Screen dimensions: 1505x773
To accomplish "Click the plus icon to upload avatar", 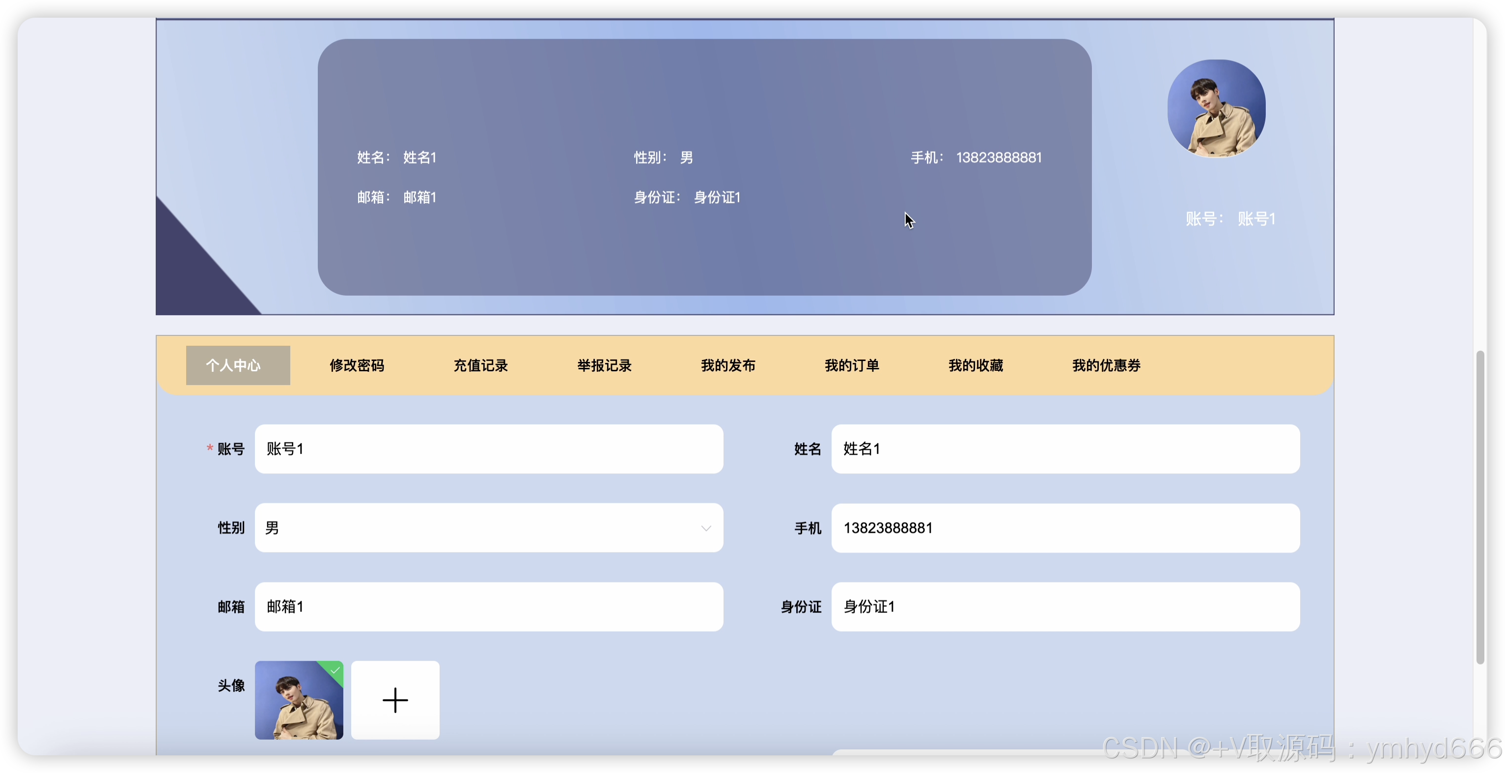I will pos(395,699).
